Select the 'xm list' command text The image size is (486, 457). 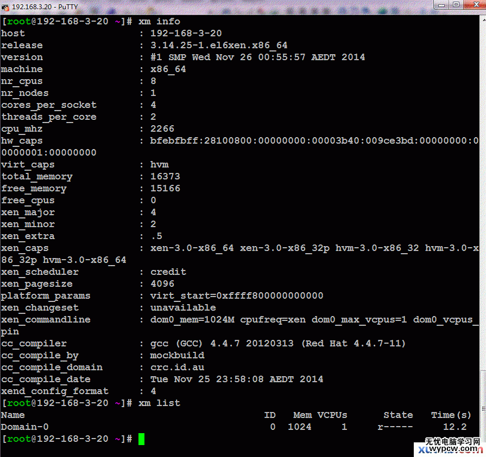click(x=159, y=403)
